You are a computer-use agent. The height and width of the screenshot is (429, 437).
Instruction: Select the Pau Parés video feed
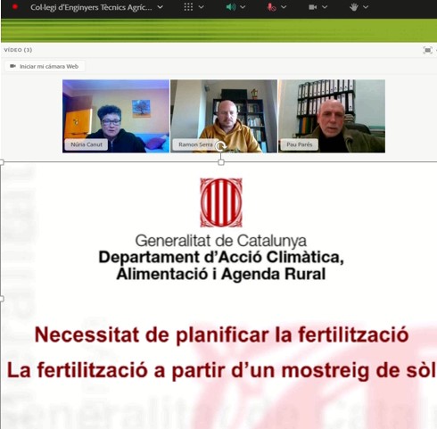[332, 116]
